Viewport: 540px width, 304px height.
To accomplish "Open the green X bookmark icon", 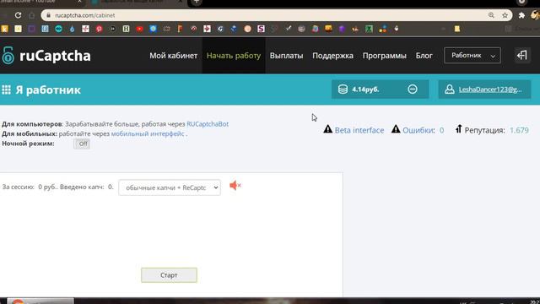I will click(x=369, y=29).
